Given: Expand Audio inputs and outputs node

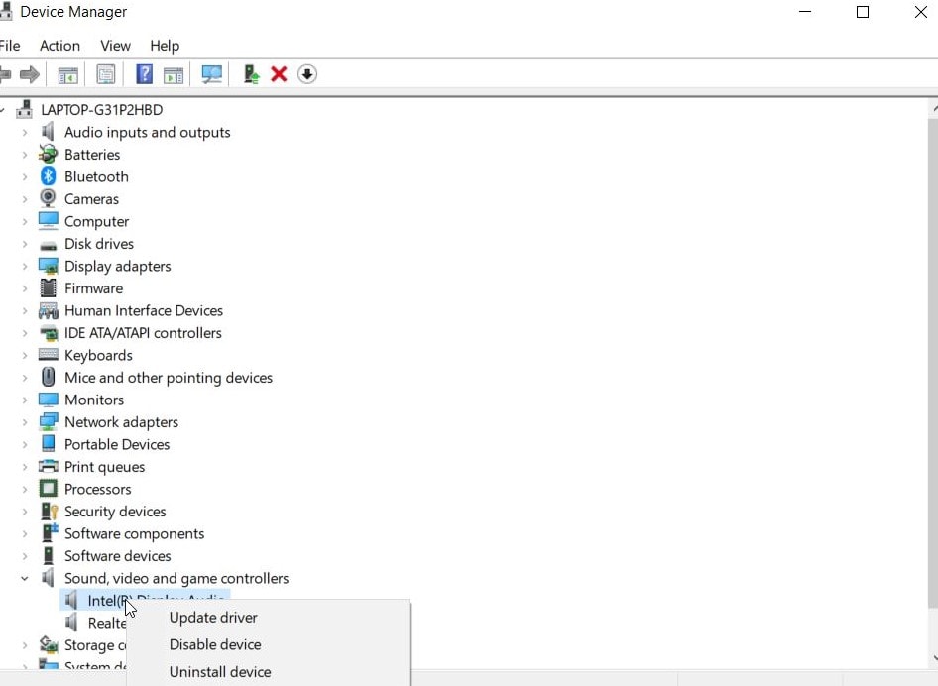Looking at the screenshot, I should pyautogui.click(x=25, y=132).
